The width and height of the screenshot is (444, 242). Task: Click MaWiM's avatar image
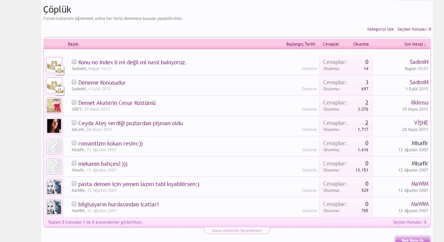pyautogui.click(x=54, y=187)
